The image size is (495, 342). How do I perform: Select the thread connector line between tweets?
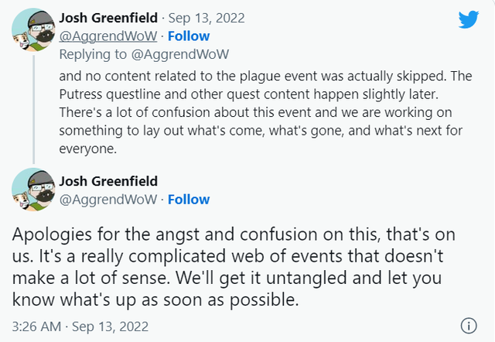pos(34,110)
